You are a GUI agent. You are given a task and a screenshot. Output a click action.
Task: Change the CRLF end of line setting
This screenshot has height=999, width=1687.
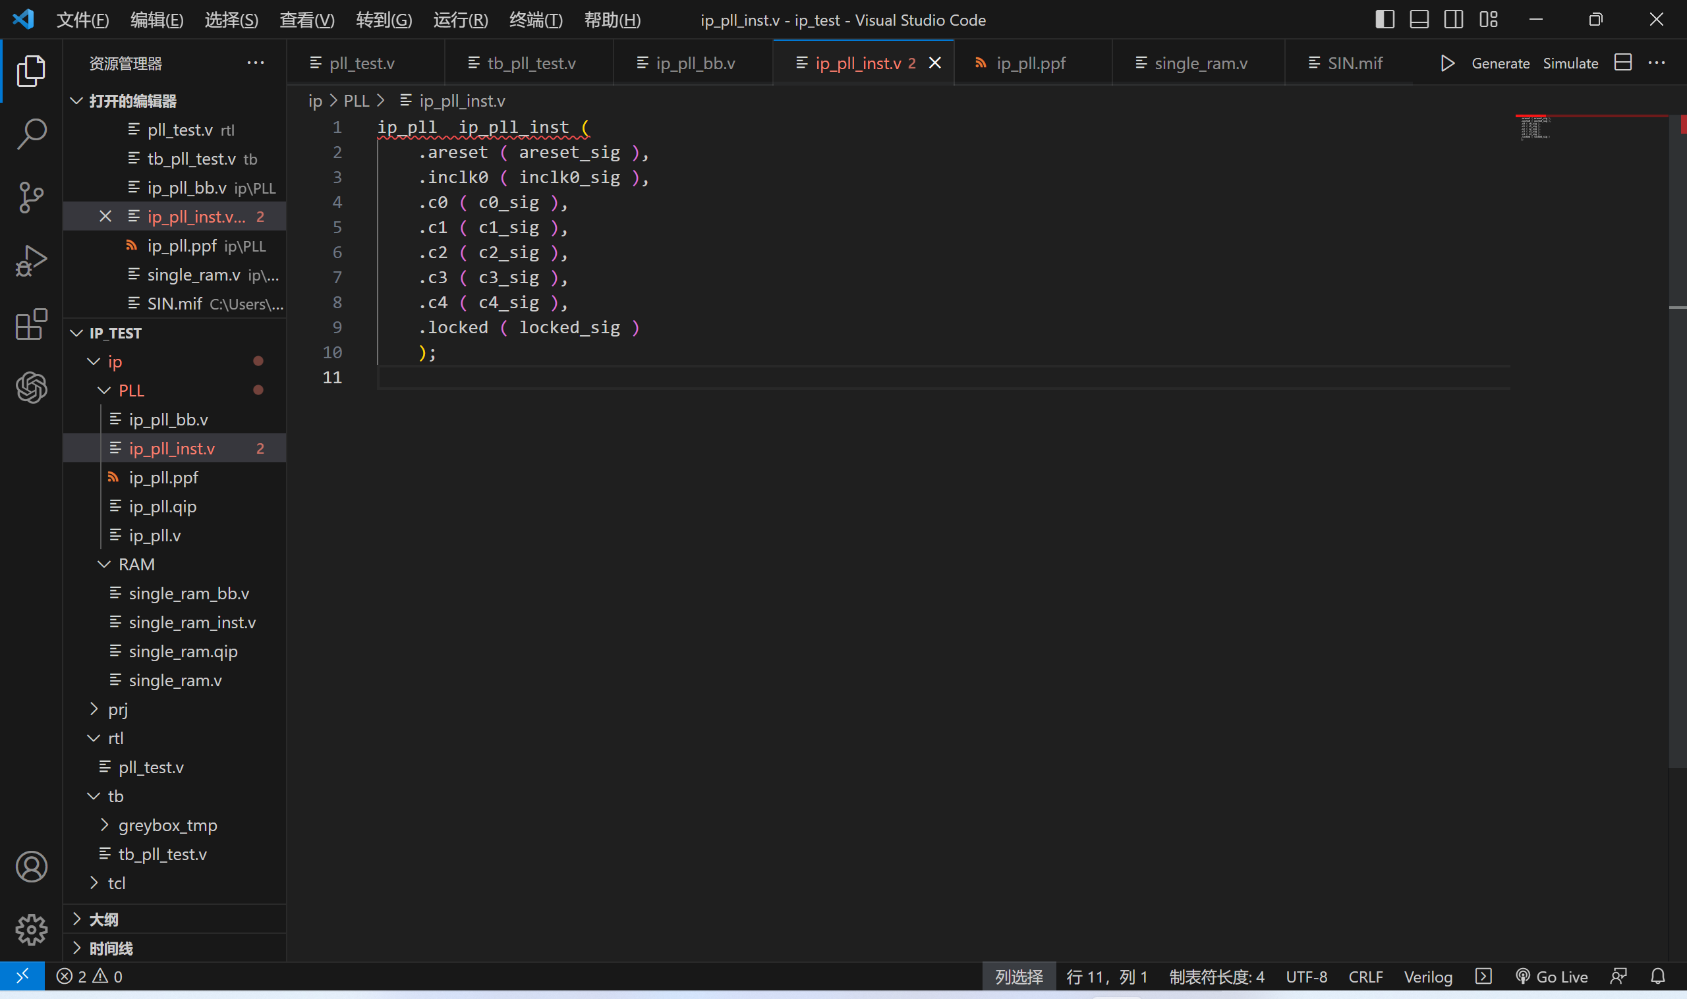point(1366,976)
